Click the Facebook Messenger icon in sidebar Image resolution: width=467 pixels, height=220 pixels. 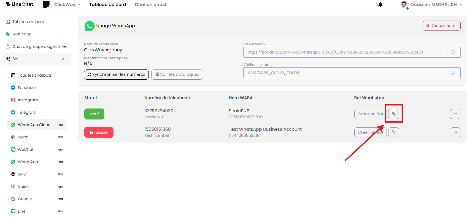(13, 88)
